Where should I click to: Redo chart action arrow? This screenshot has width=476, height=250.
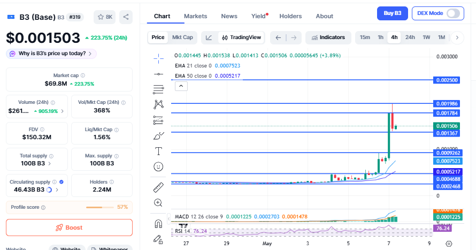click(x=294, y=37)
